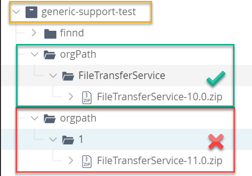Click the green checkmark icon
The width and height of the screenshot is (252, 176).
pyautogui.click(x=216, y=78)
